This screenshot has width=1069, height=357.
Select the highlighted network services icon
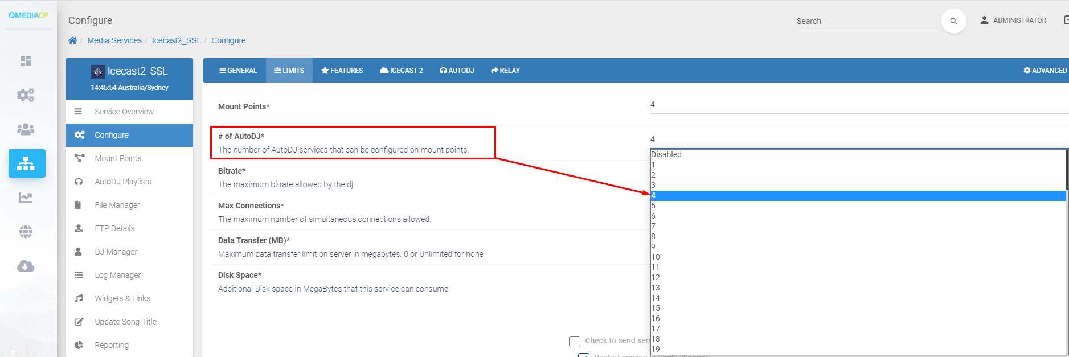[27, 163]
